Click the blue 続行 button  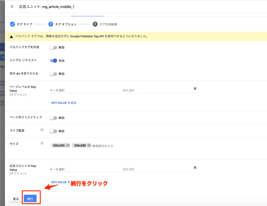pyautogui.click(x=30, y=198)
